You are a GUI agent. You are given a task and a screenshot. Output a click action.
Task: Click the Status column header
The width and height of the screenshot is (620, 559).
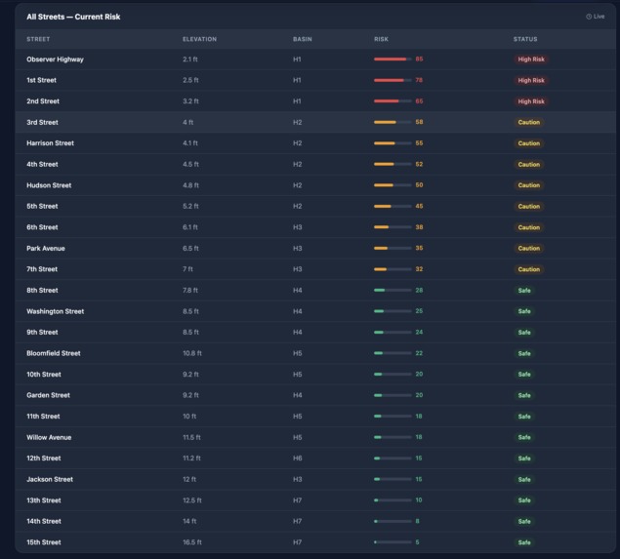[x=525, y=39]
